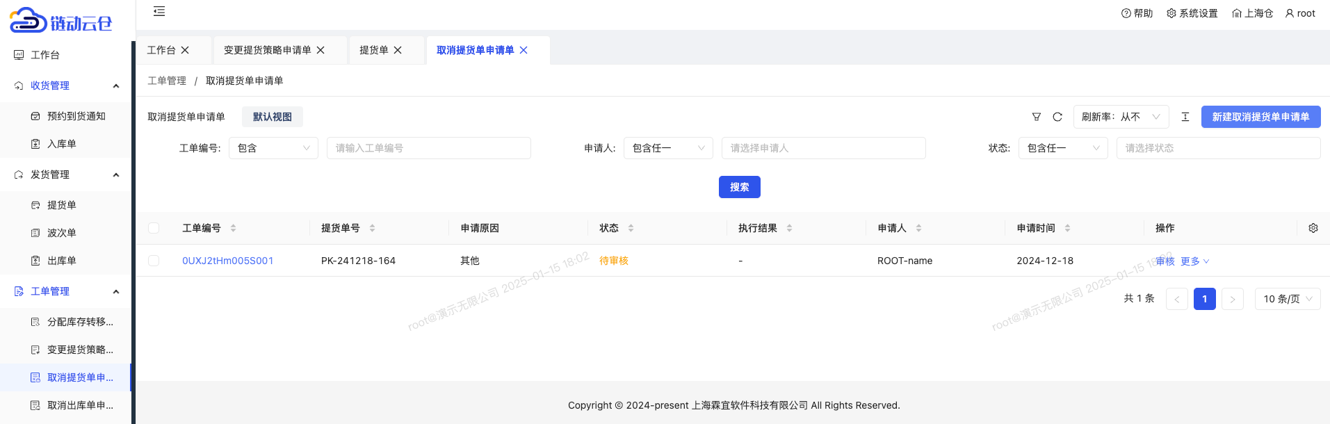Viewport: 1330px width, 424px height.
Task: Open 系统设置 in the top bar
Action: pyautogui.click(x=1192, y=13)
